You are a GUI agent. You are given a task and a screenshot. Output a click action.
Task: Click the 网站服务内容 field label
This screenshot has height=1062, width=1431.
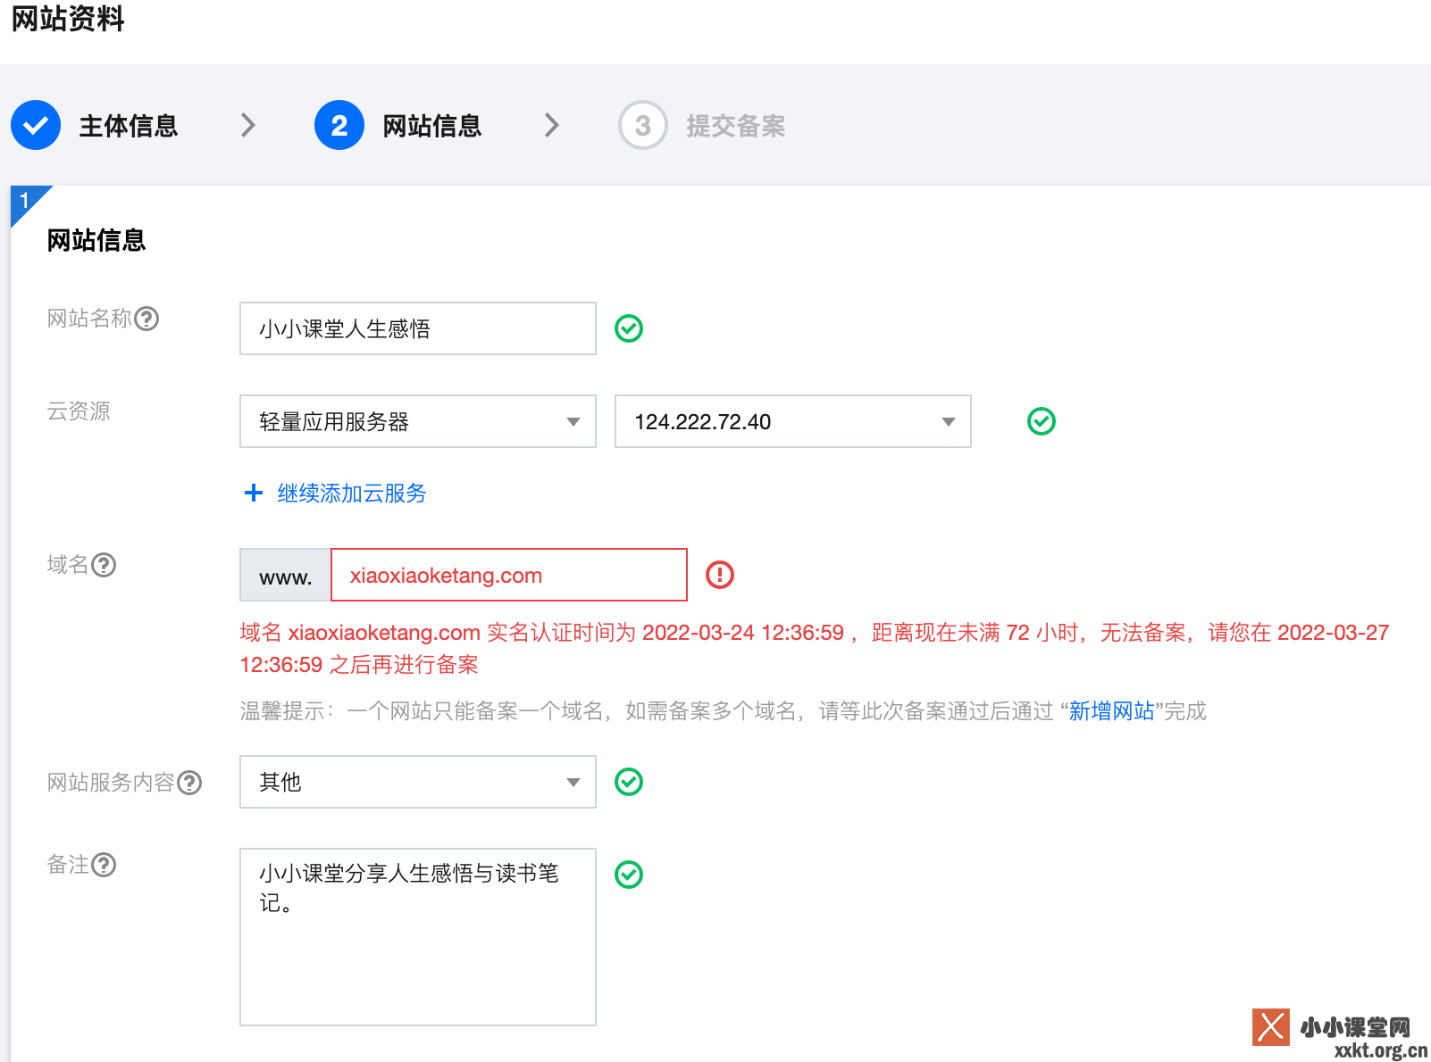[111, 783]
